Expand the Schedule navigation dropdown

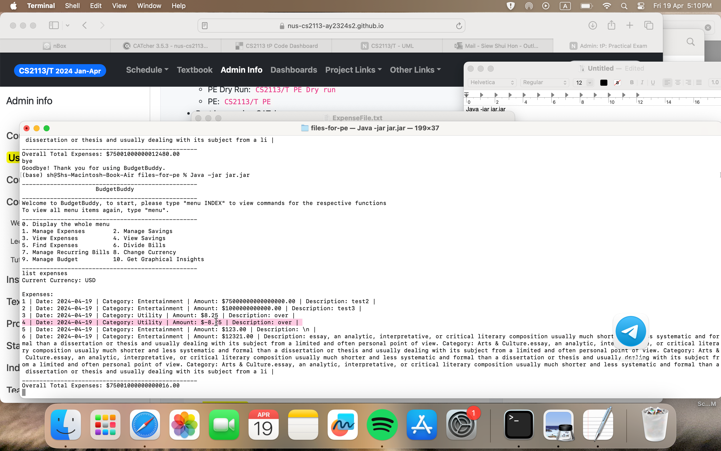147,70
